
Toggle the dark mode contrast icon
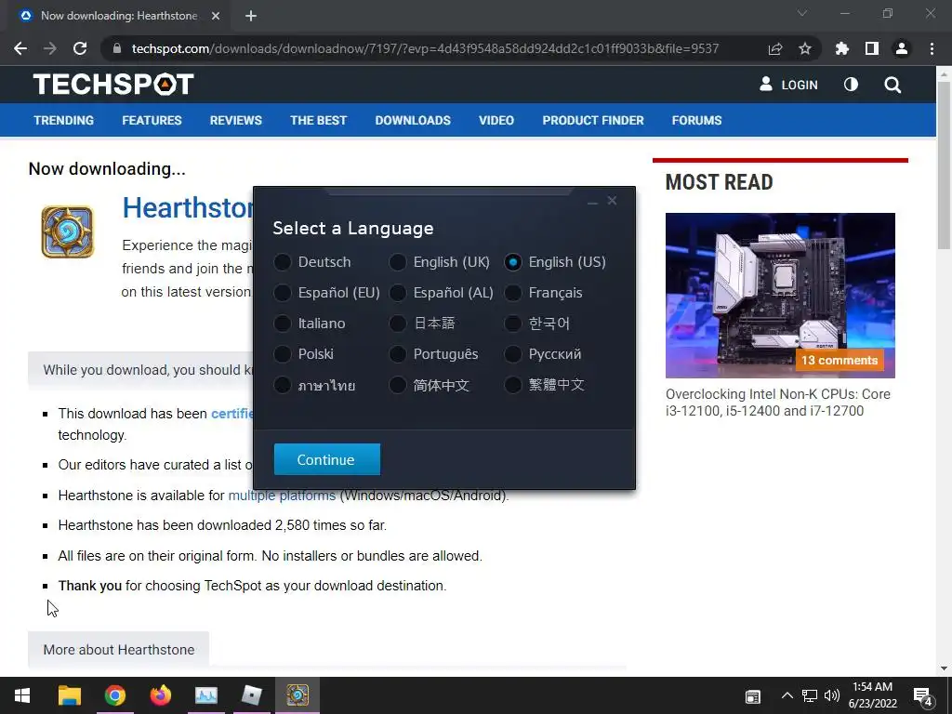tap(852, 85)
